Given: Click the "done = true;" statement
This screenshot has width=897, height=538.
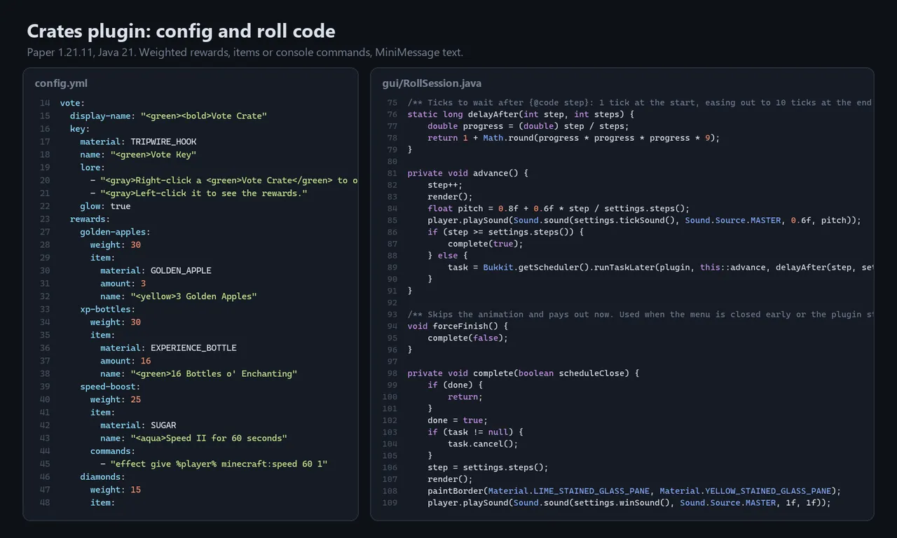Looking at the screenshot, I should [458, 420].
